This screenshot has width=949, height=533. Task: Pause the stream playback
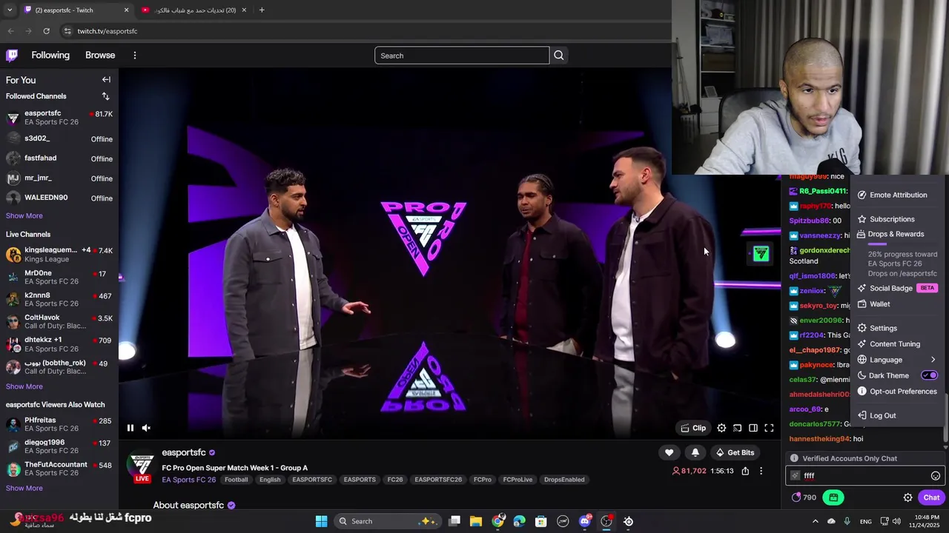coord(130,428)
